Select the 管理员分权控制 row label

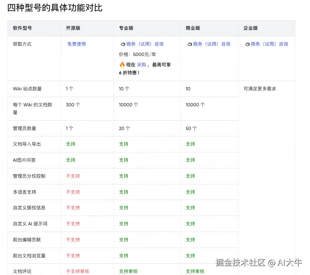[x=29, y=176]
